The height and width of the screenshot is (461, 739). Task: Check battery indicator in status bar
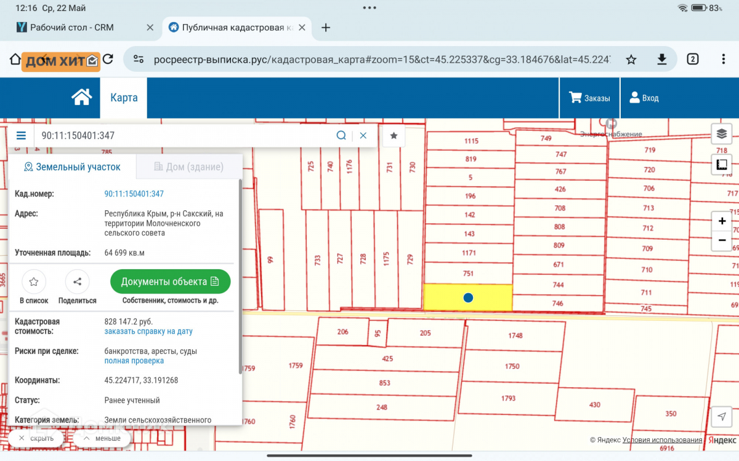pos(699,8)
